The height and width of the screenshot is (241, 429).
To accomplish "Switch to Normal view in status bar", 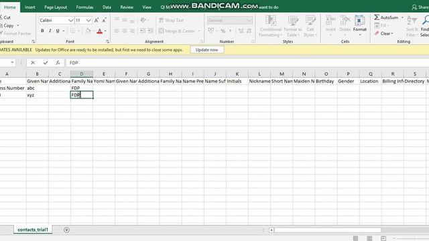I will [355, 238].
